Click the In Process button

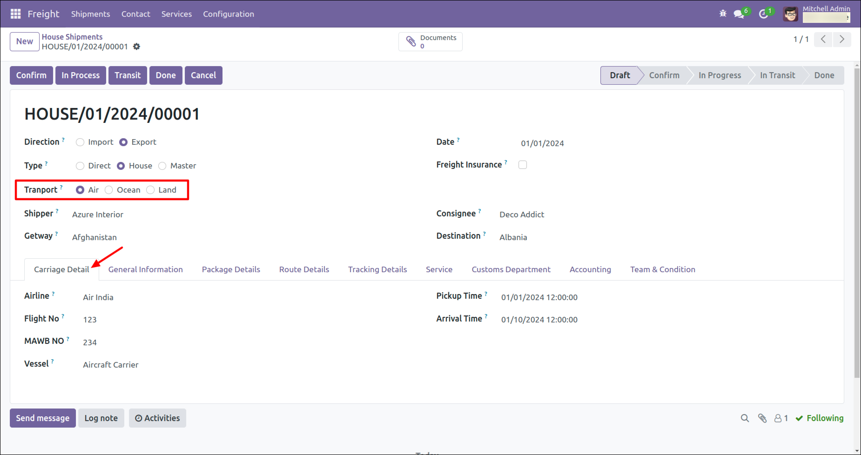pos(81,75)
